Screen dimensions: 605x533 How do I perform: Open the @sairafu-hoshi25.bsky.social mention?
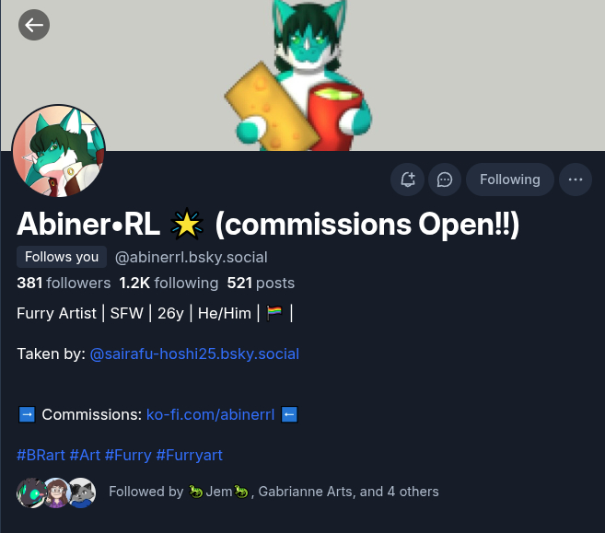194,354
